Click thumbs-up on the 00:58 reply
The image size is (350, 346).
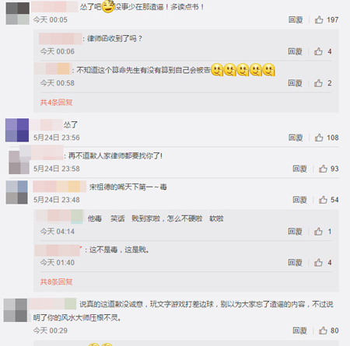coord(318,83)
